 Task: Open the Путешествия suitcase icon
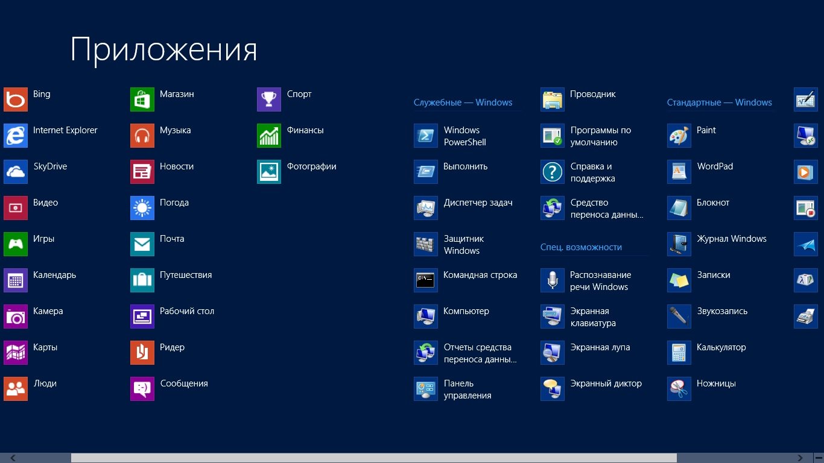142,280
